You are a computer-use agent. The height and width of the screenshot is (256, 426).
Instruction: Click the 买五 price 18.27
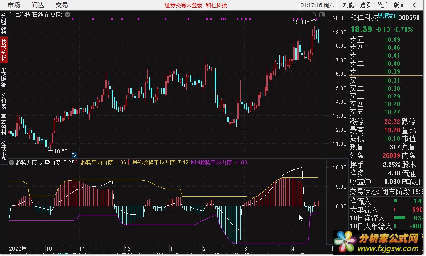click(x=392, y=112)
